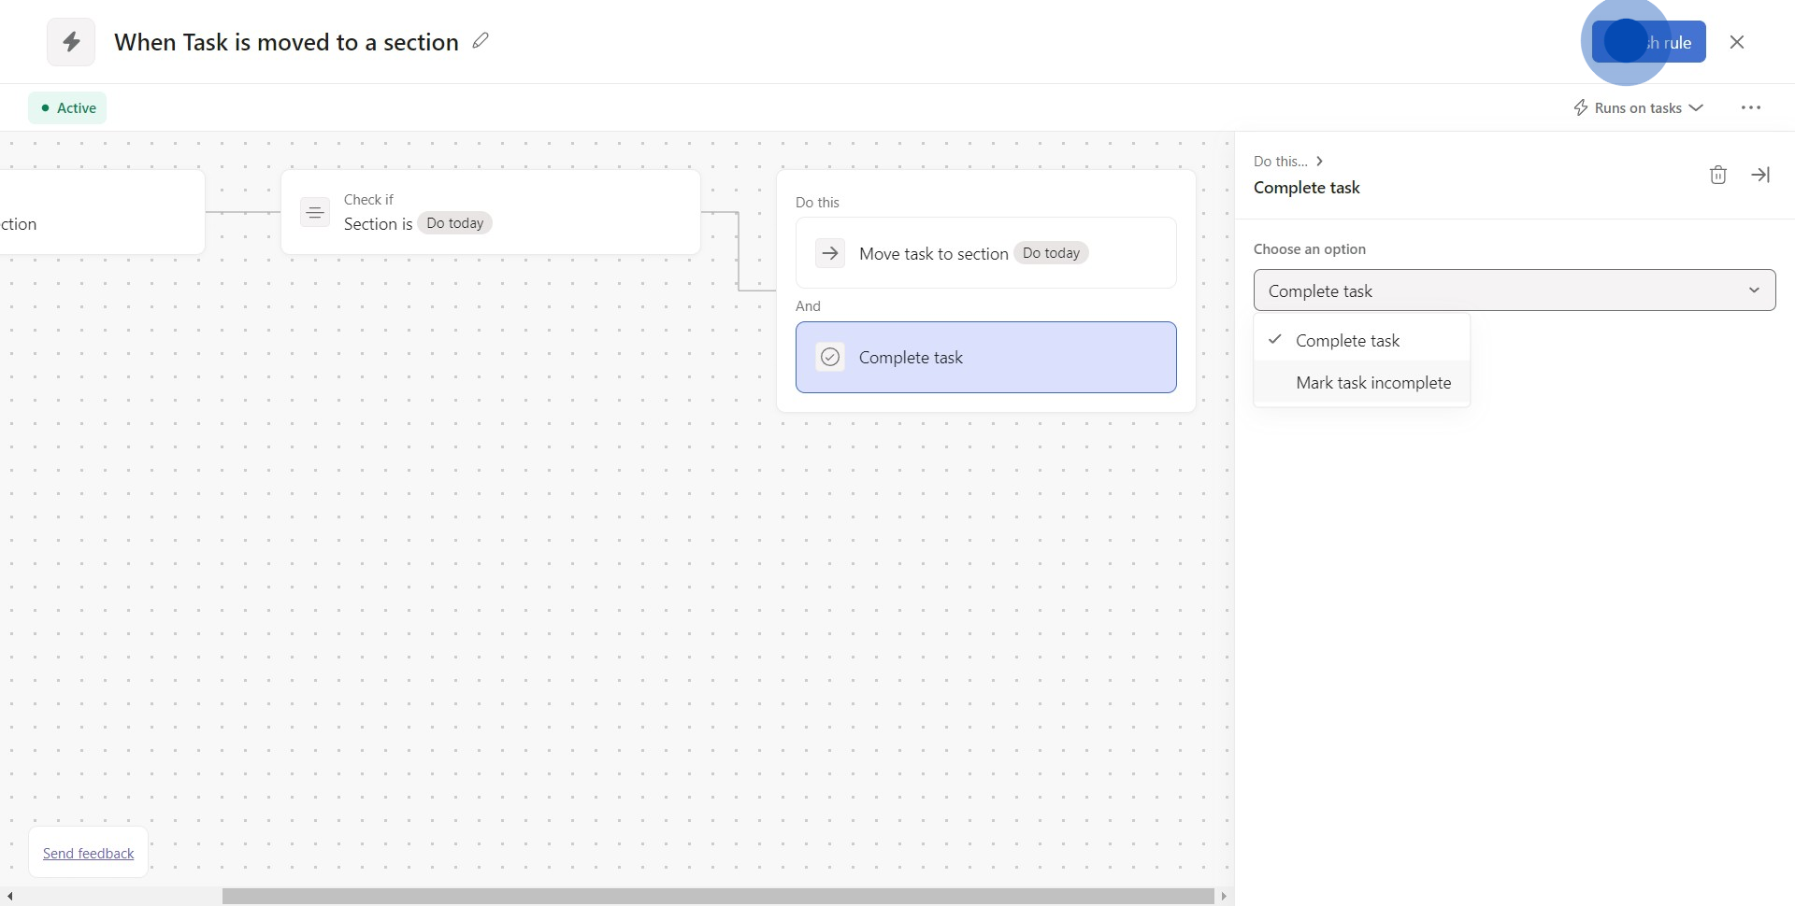Image resolution: width=1795 pixels, height=906 pixels.
Task: Select Complete task from the option list
Action: click(1347, 341)
